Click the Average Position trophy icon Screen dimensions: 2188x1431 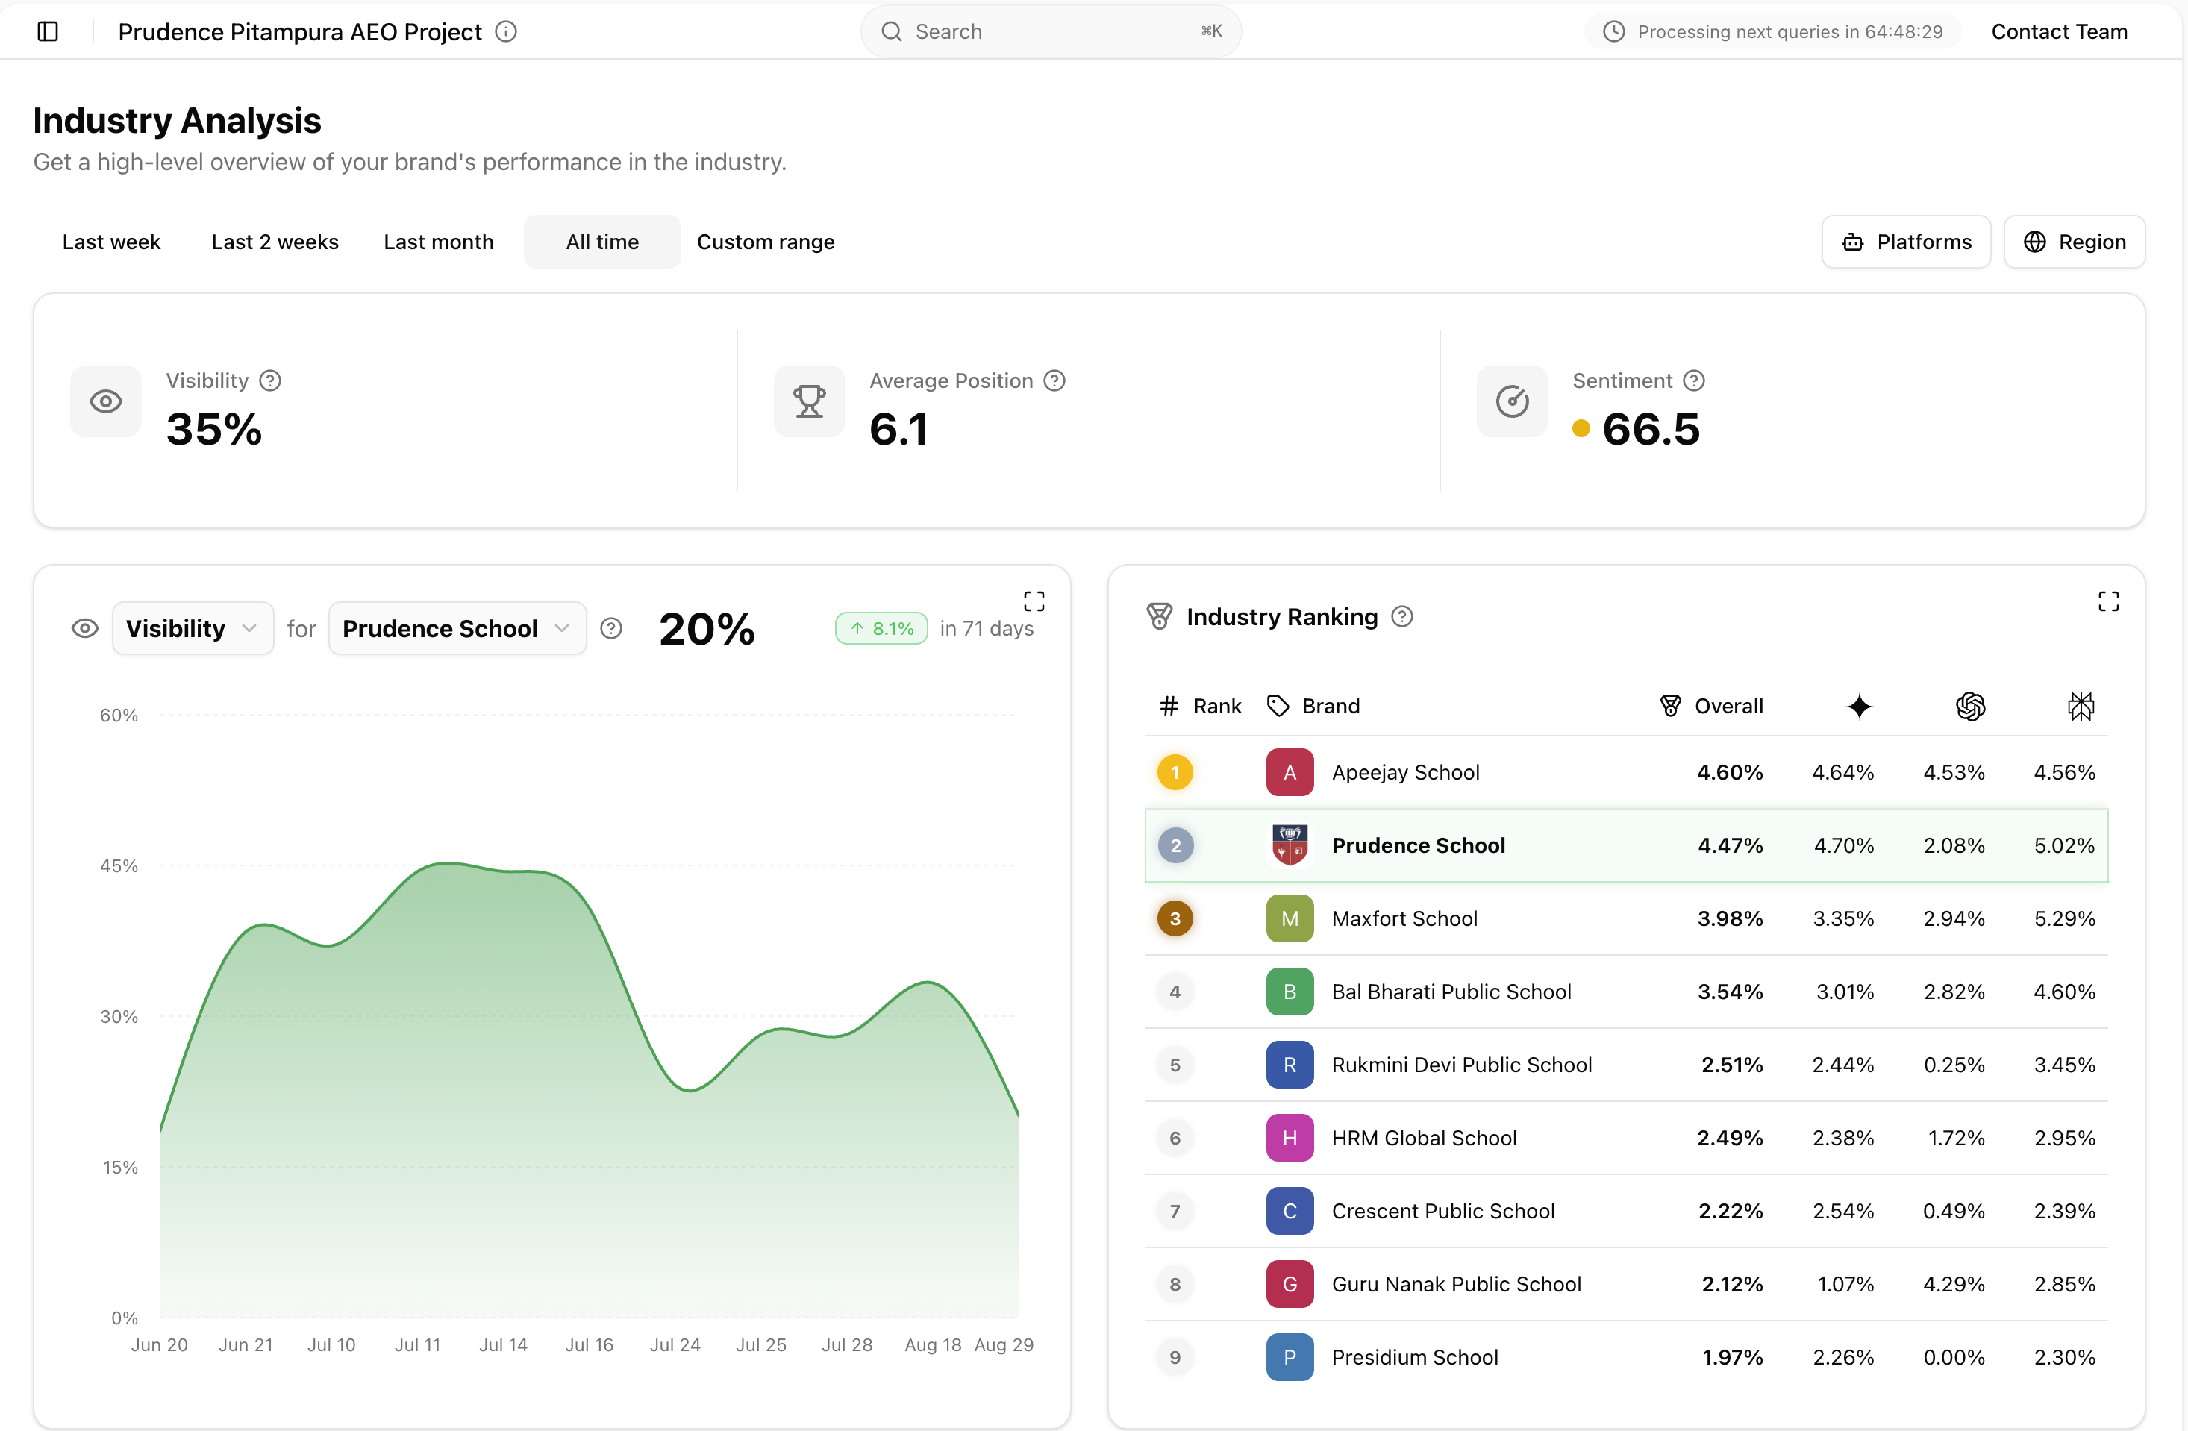(809, 401)
